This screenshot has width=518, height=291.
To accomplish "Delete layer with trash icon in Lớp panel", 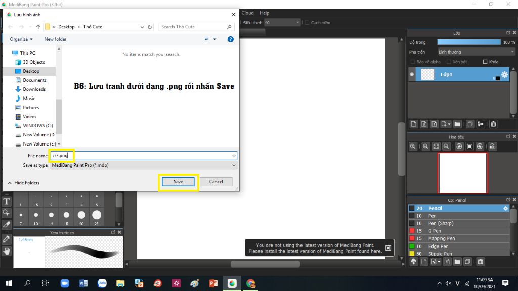I will pyautogui.click(x=493, y=124).
